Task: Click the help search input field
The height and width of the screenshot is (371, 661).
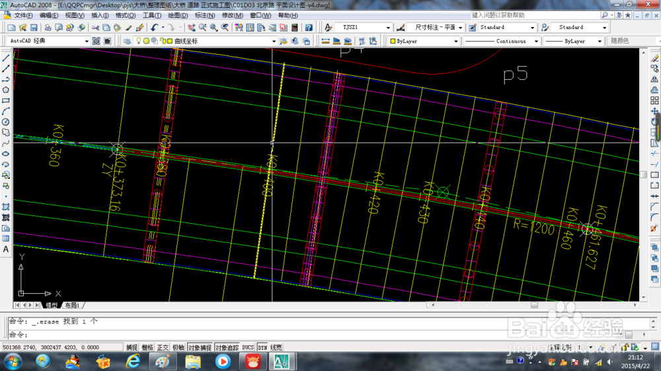Action: [x=534, y=15]
